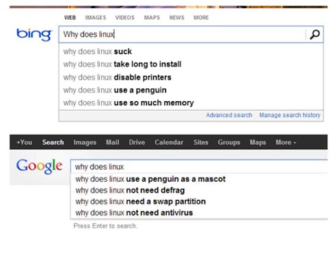
Task: Open Bing Maps tab
Action: click(152, 18)
